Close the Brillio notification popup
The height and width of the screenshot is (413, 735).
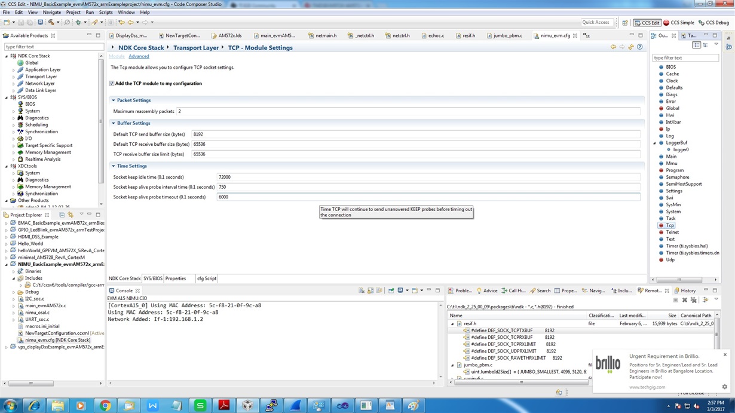click(x=725, y=354)
